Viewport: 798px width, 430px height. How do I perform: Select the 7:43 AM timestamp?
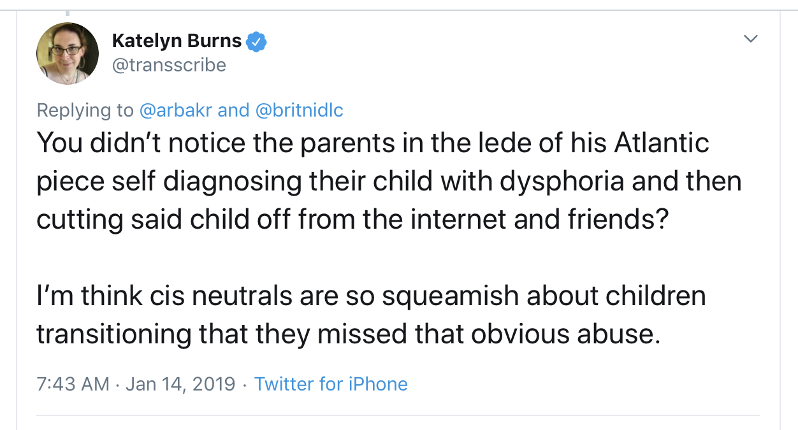73,384
